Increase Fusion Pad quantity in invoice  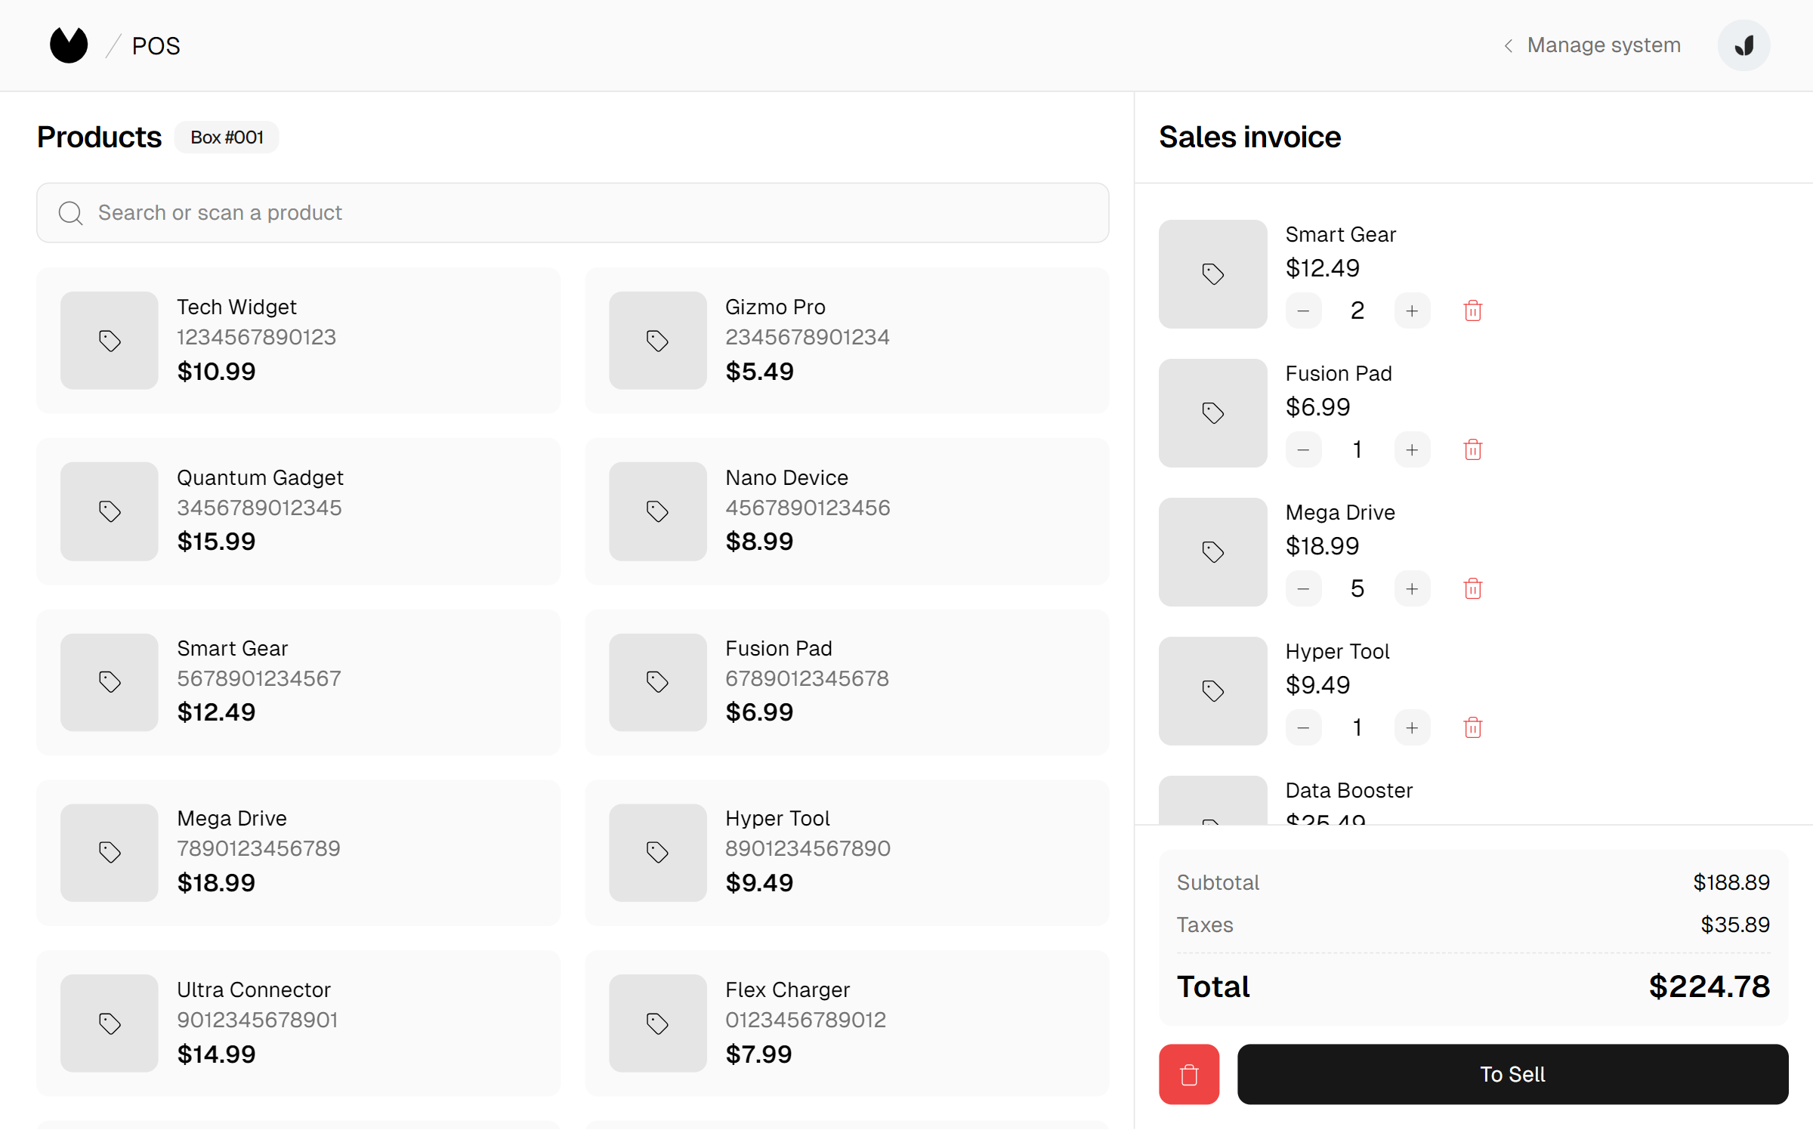click(1412, 449)
